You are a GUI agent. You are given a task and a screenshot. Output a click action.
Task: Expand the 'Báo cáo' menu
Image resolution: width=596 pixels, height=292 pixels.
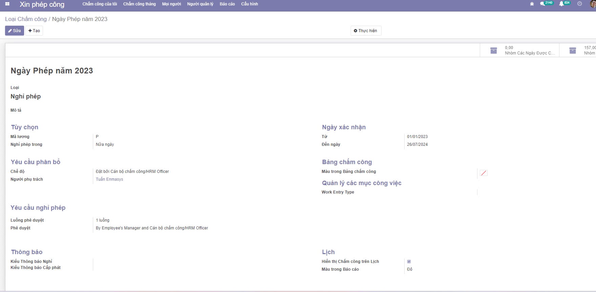pos(227,4)
